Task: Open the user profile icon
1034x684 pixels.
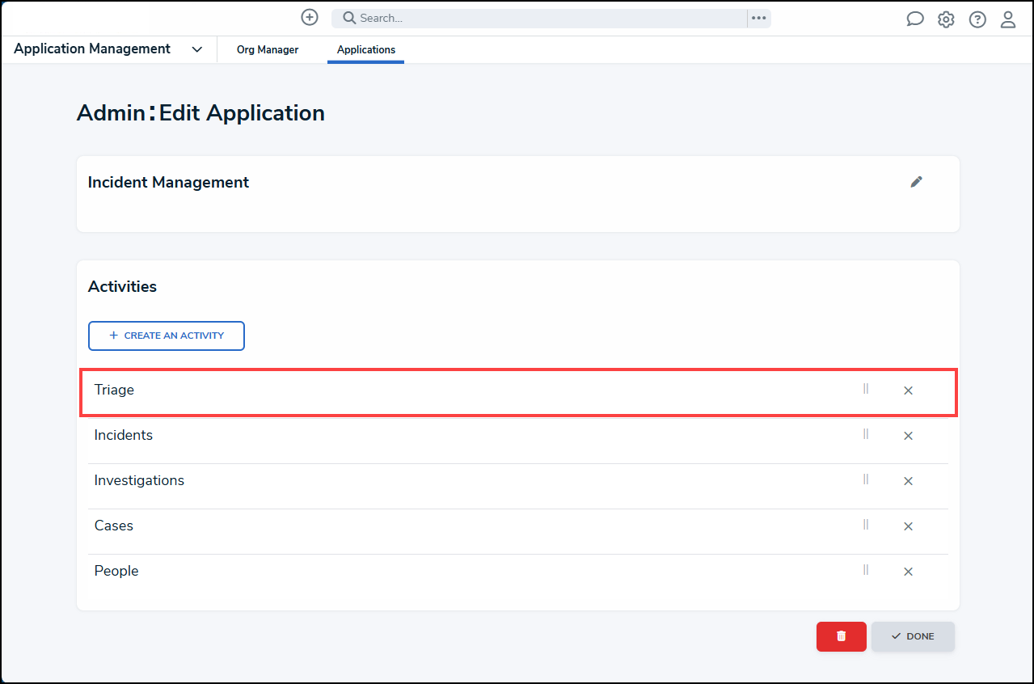Action: [1008, 19]
